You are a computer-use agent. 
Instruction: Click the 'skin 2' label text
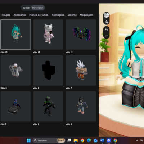tap(4, 124)
